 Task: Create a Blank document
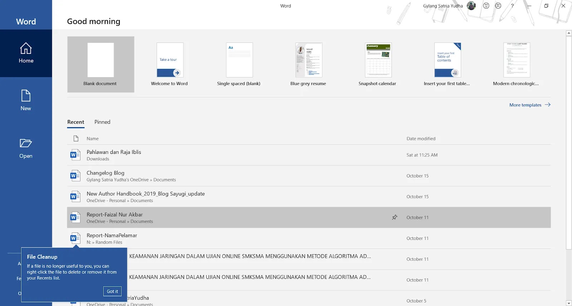point(101,64)
